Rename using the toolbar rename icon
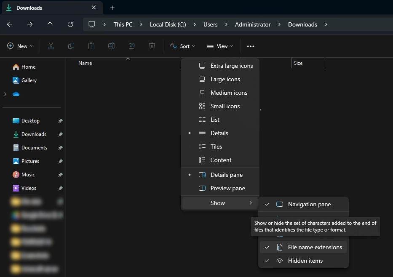393x277 pixels. coord(111,46)
